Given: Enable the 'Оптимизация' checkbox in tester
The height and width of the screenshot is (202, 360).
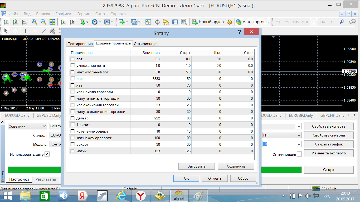Looking at the screenshot, I should click(x=299, y=154).
